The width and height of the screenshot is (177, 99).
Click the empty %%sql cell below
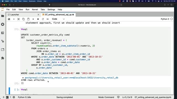[x=95, y=91]
